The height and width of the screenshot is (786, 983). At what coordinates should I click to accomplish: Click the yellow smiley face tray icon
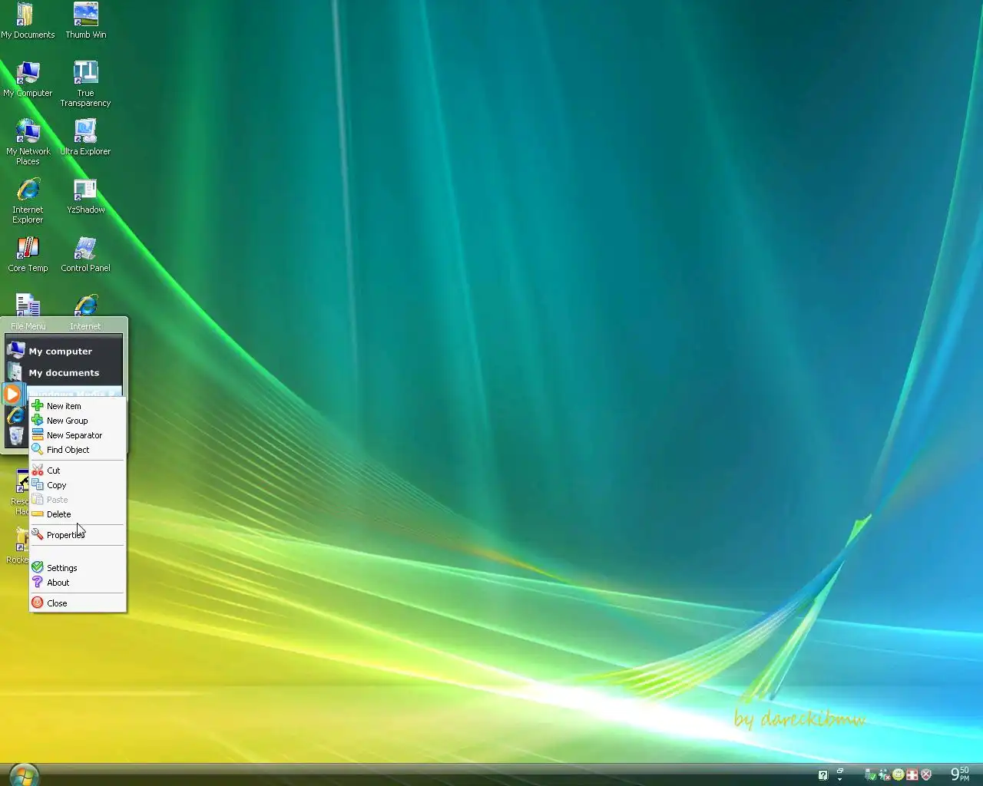coord(898,774)
